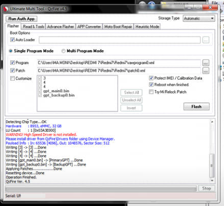
Task: Toggle gpt_main0.bin list checkbox
Action: tap(40, 91)
